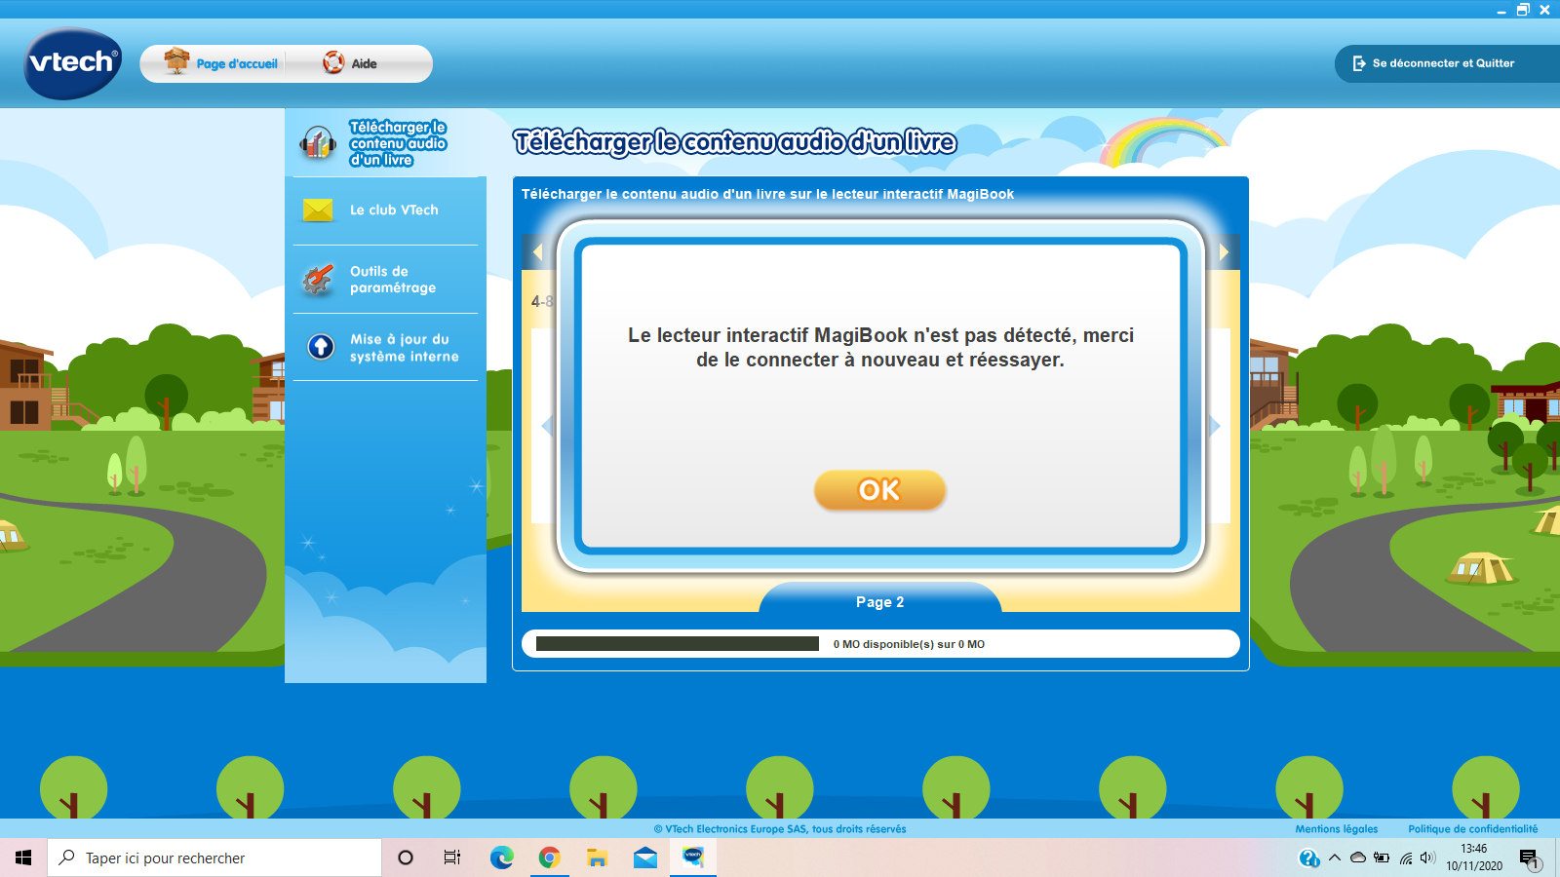Screen dimensions: 1560x877
Task: Click the storage capacity progress bar
Action: (x=678, y=644)
